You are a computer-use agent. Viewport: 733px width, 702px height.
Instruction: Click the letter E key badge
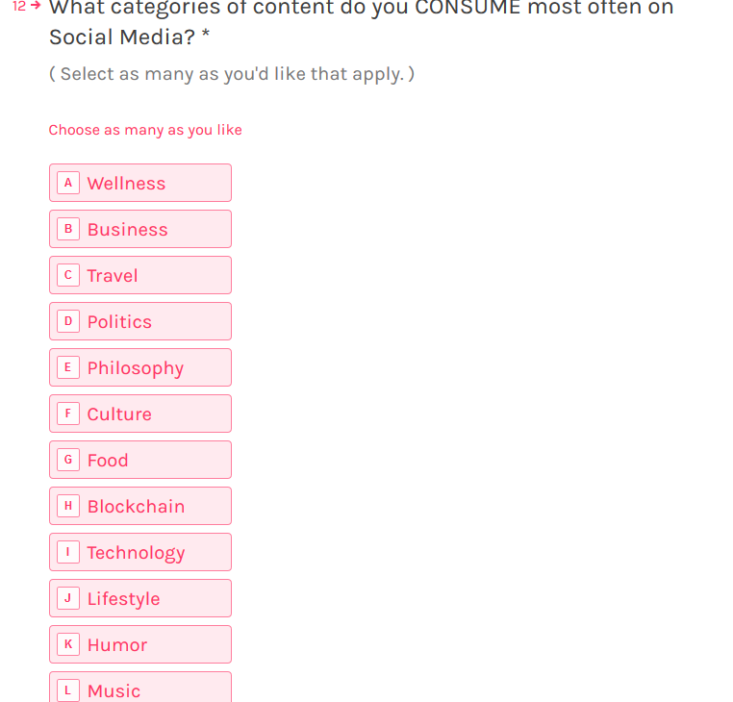(68, 367)
